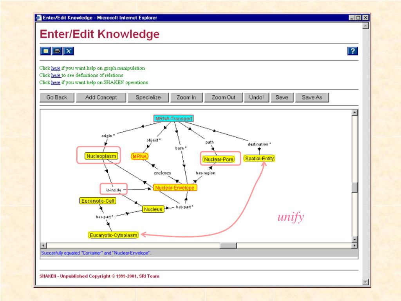Select the Spatial-Entity node
401x301 pixels.
click(x=259, y=158)
